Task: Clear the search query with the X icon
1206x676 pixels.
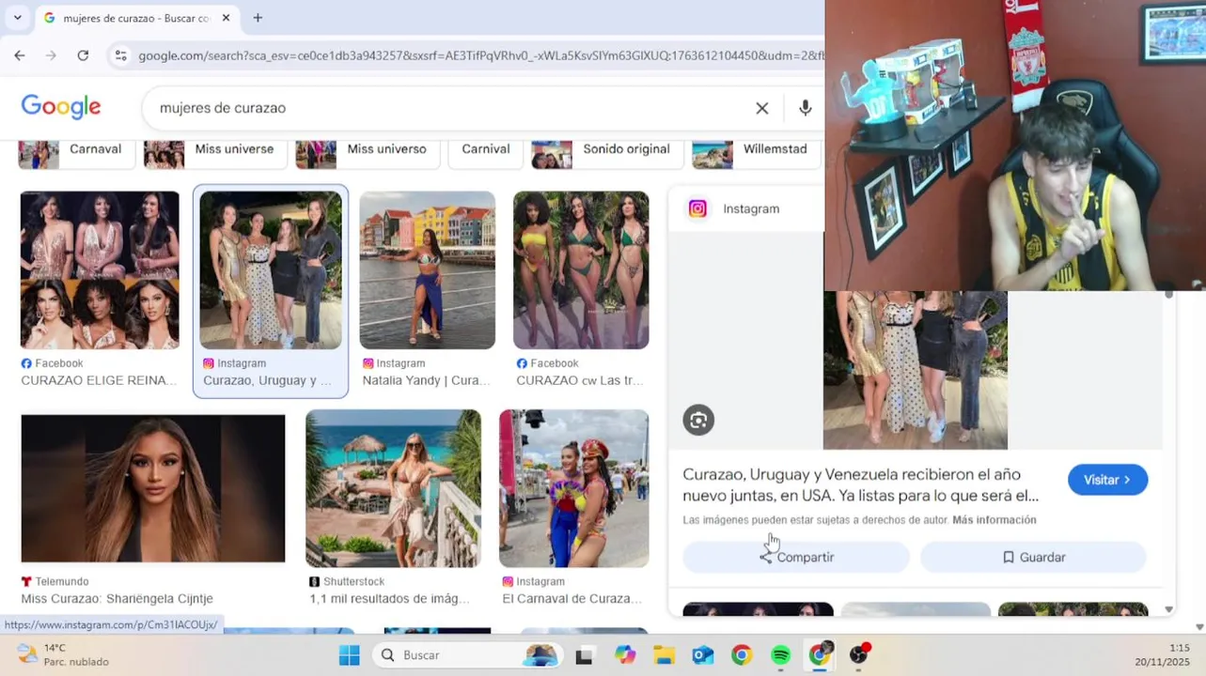Action: pyautogui.click(x=762, y=108)
